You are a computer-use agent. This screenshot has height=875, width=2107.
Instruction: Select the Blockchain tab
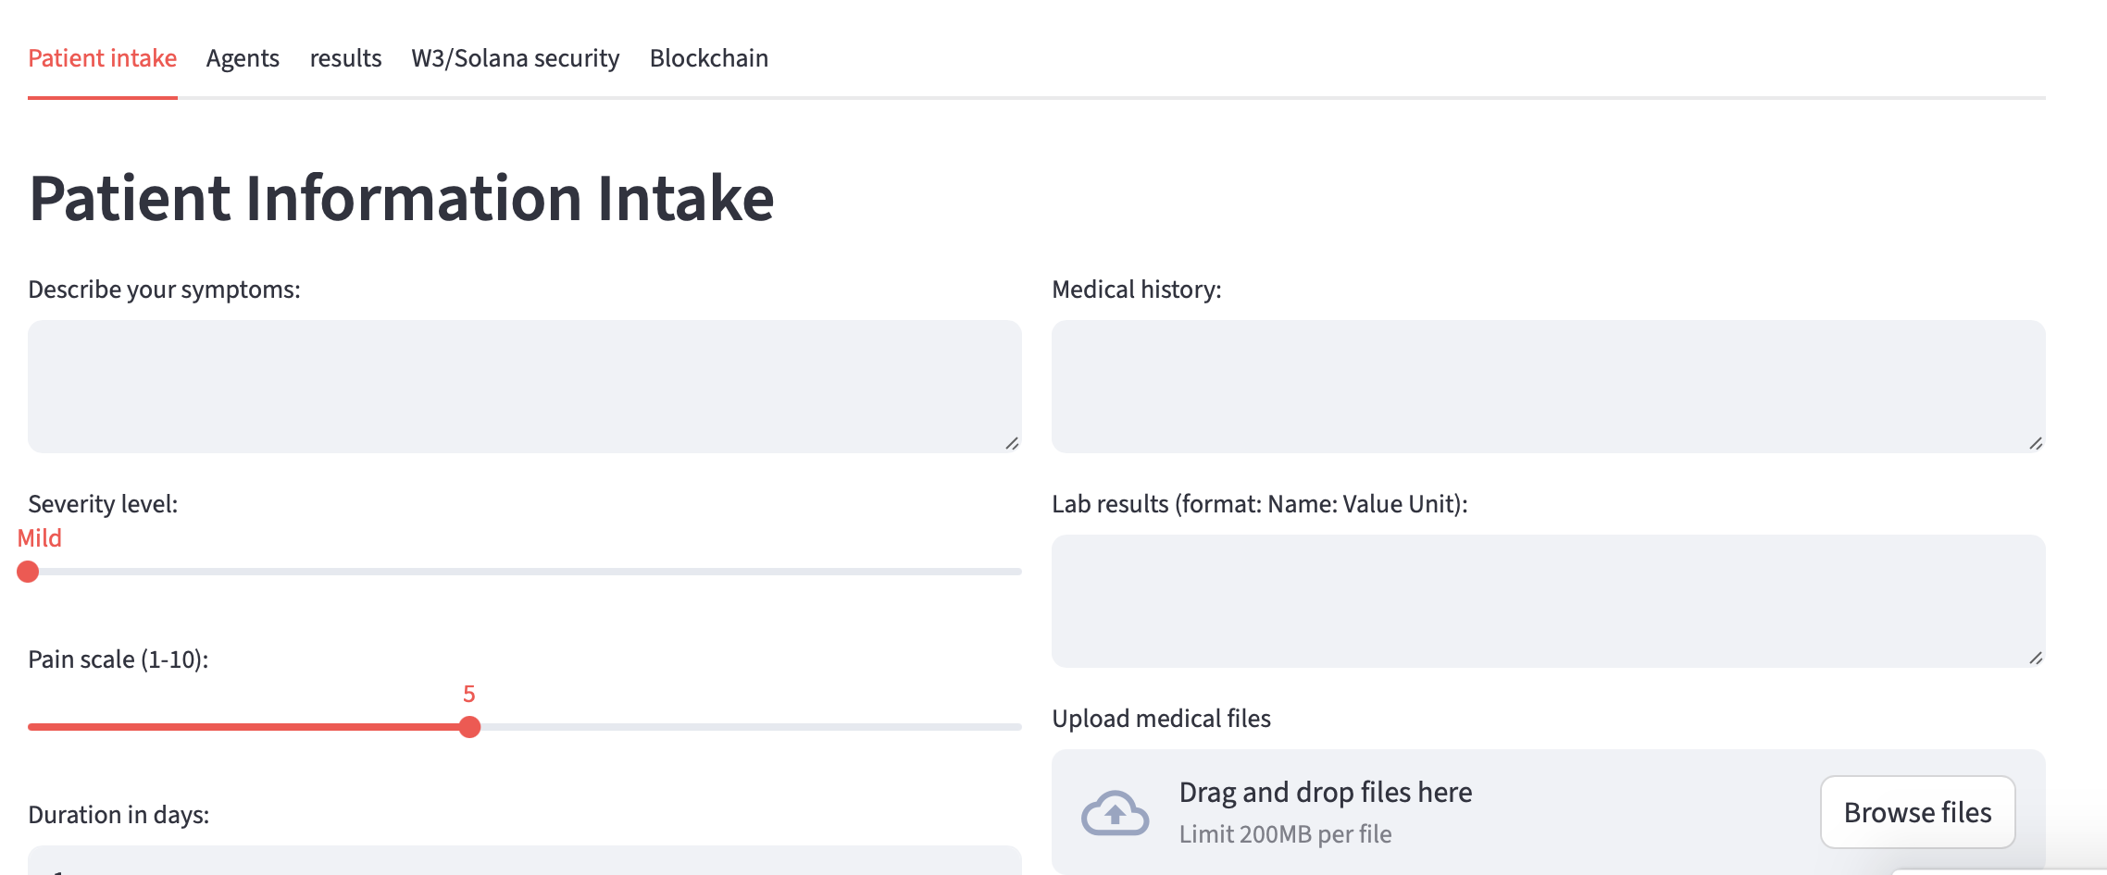coord(708,58)
